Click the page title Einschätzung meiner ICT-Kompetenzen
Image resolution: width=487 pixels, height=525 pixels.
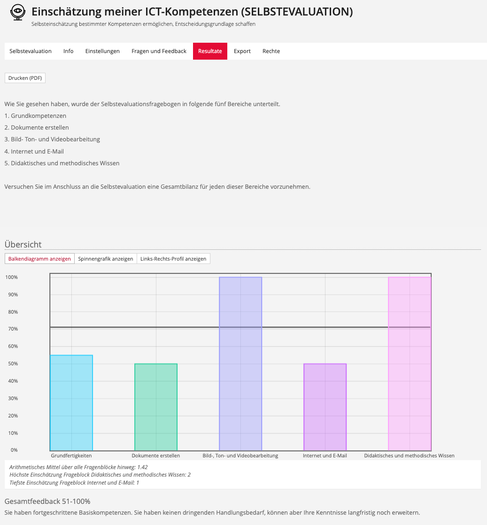(x=192, y=12)
